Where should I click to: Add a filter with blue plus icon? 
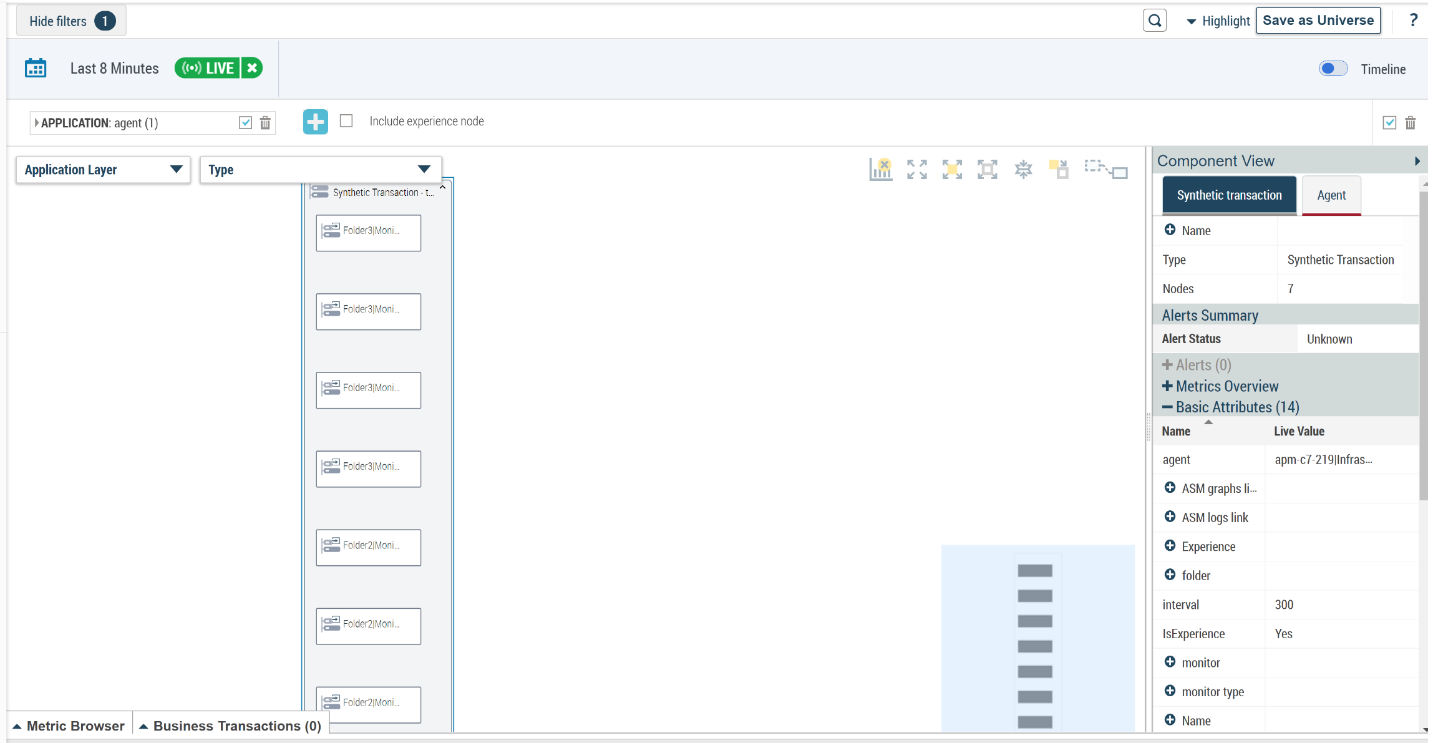(315, 122)
